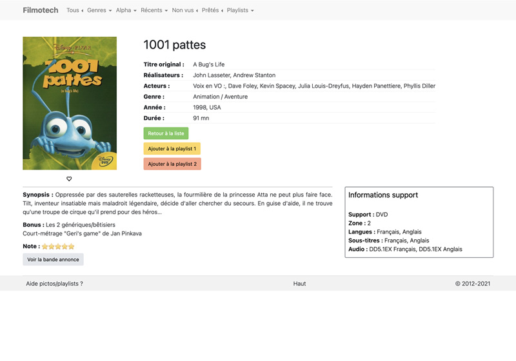
Task: Click the Audio DD5.1EX line
Action: pyautogui.click(x=405, y=249)
